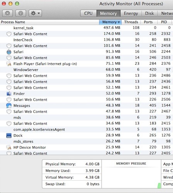Click the Physical Memory 4.00 GB value

[x=92, y=164]
